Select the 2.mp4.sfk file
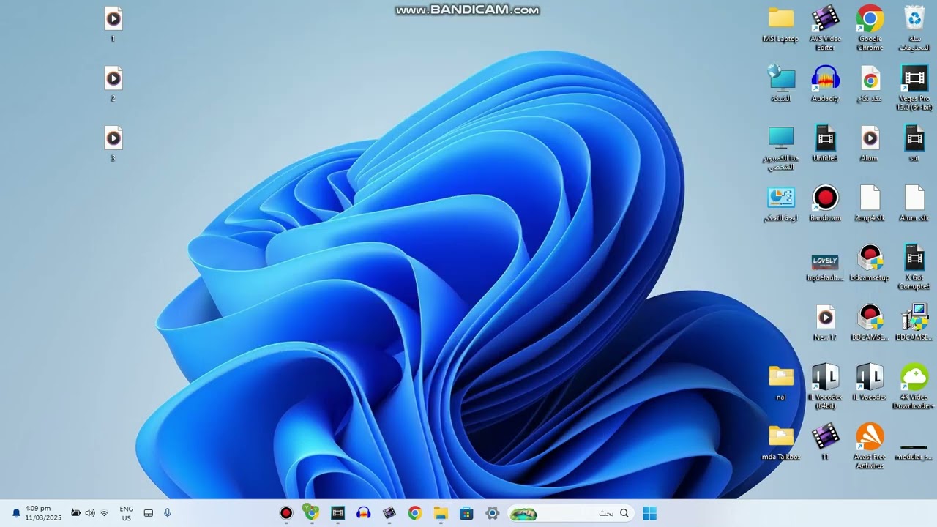Image resolution: width=937 pixels, height=527 pixels. tap(870, 203)
